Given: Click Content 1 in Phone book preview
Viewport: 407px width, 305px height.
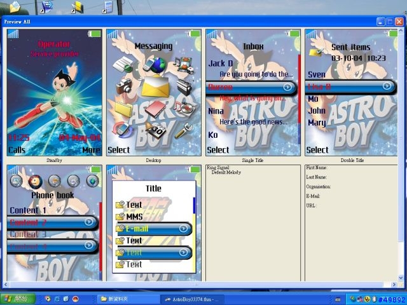Looking at the screenshot, I should click(x=28, y=210).
